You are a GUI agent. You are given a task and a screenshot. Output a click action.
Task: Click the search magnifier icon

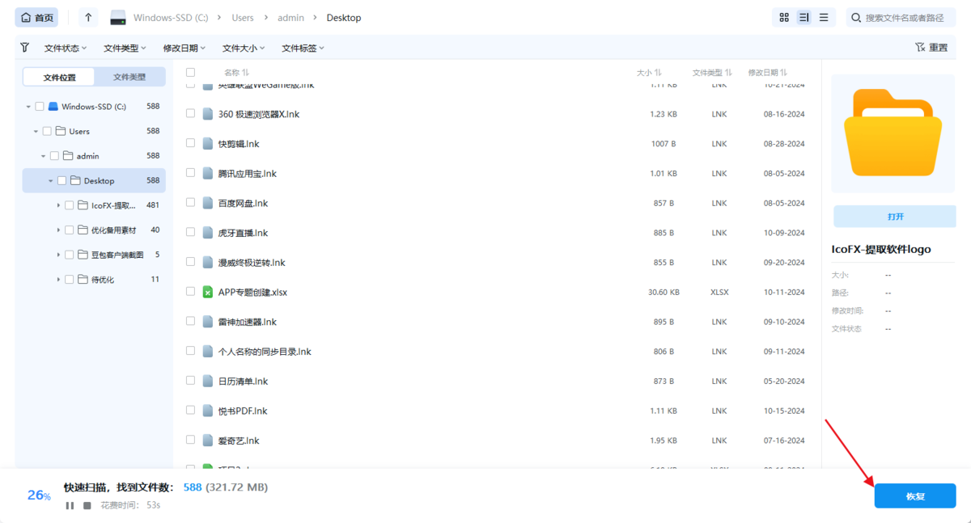point(856,18)
